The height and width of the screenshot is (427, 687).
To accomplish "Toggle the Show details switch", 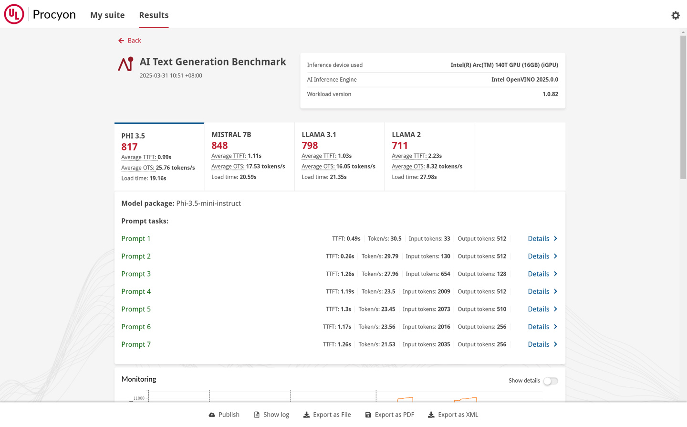I will [550, 381].
